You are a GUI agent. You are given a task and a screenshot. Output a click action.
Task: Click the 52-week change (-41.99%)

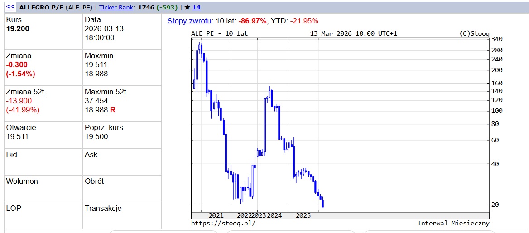(23, 110)
